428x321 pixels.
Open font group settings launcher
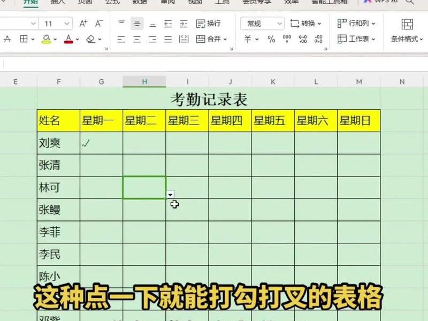pos(106,49)
